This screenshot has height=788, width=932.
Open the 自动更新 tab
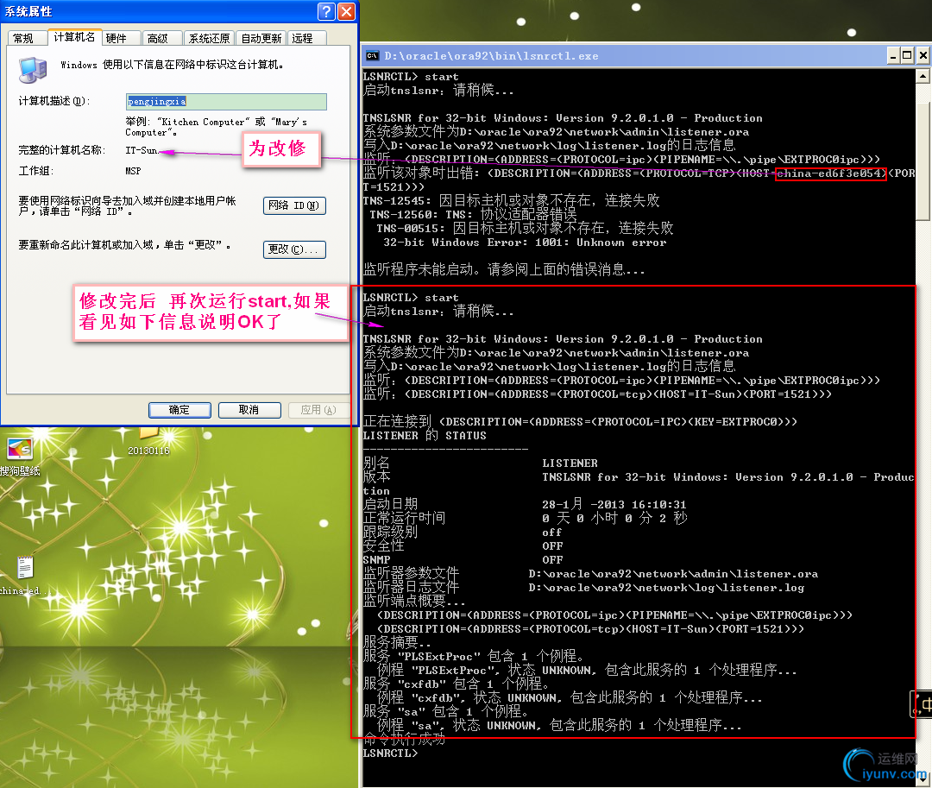coord(261,39)
